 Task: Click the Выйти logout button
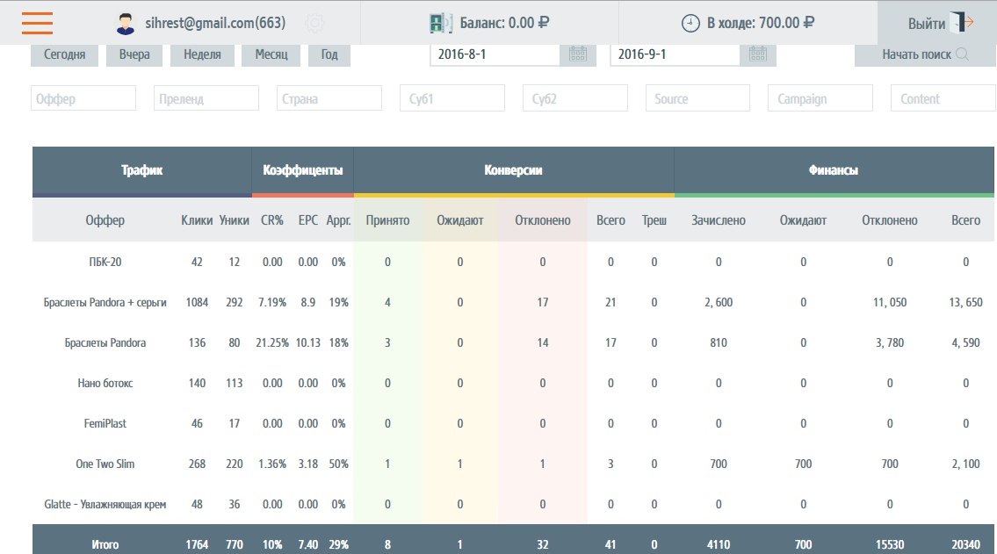[x=936, y=24]
